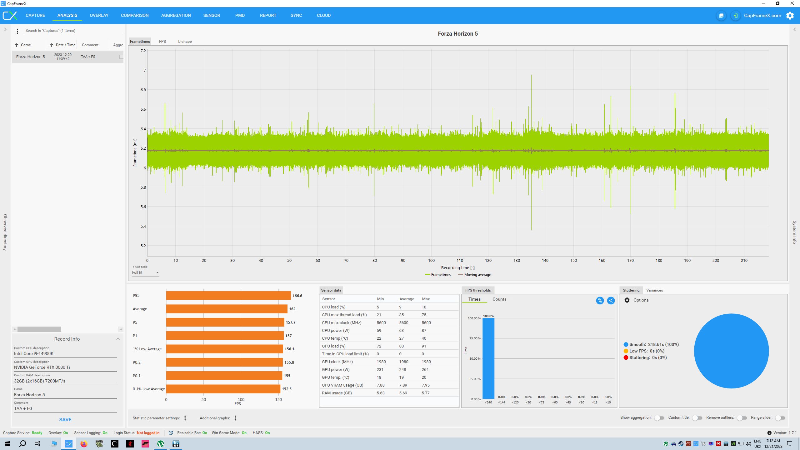The image size is (800, 450).
Task: Open the Y-Axis scale Full fit dropdown
Action: [x=145, y=272]
